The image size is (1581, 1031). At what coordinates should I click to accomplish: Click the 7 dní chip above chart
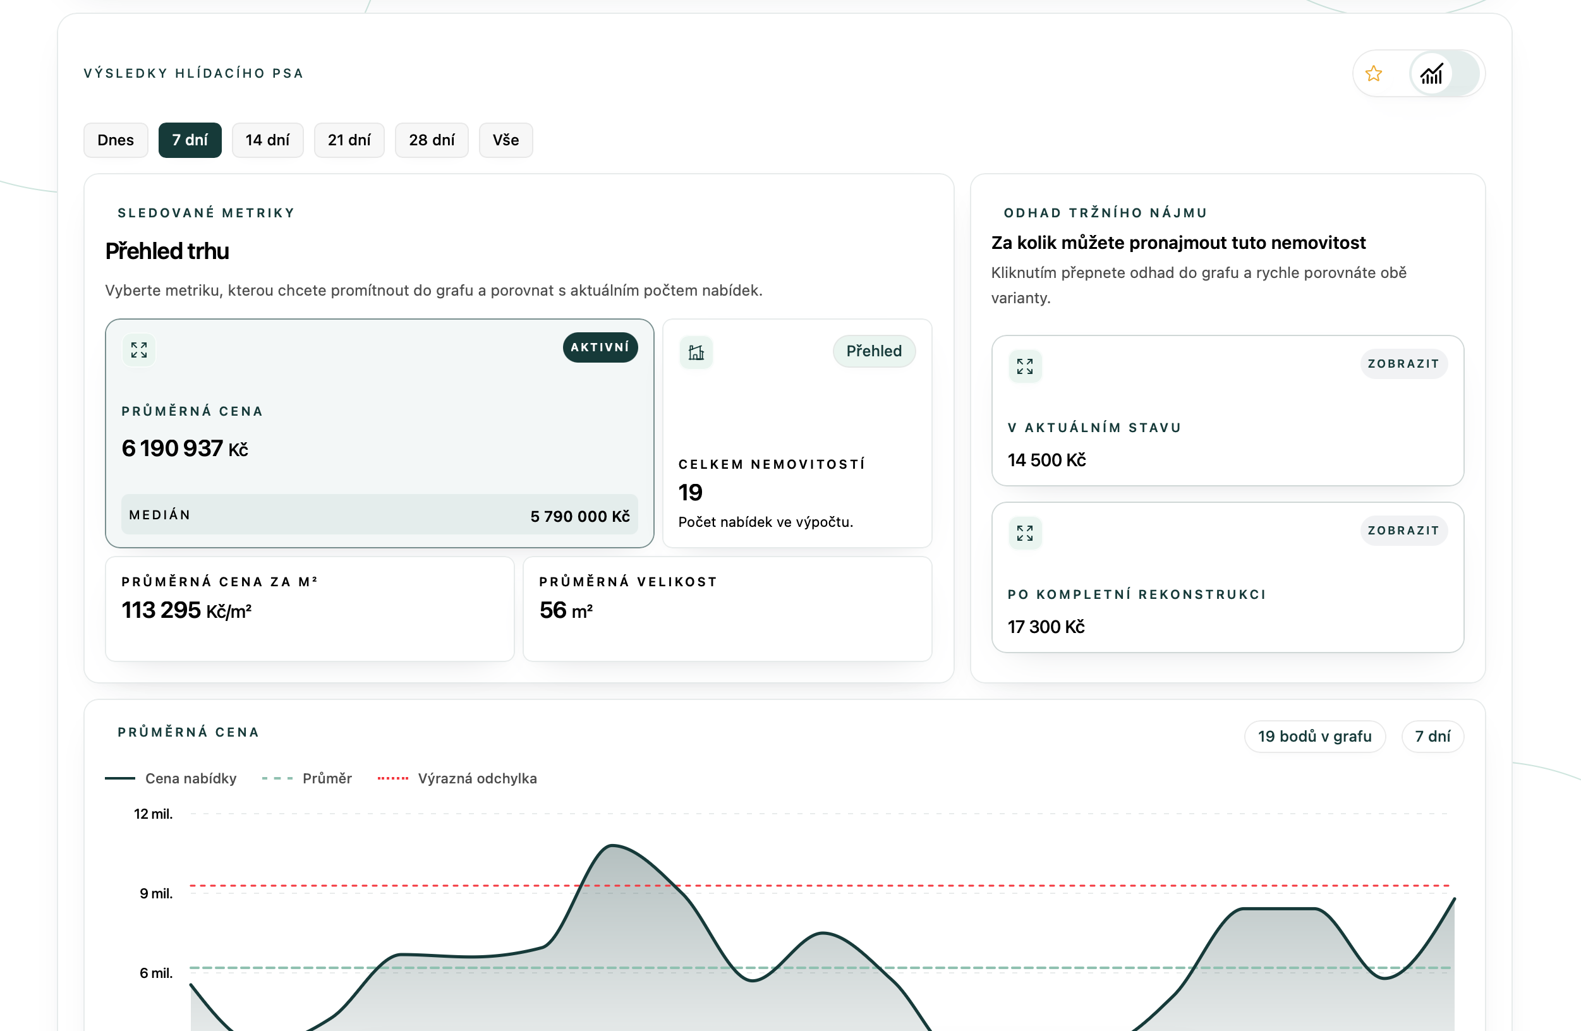1433,737
